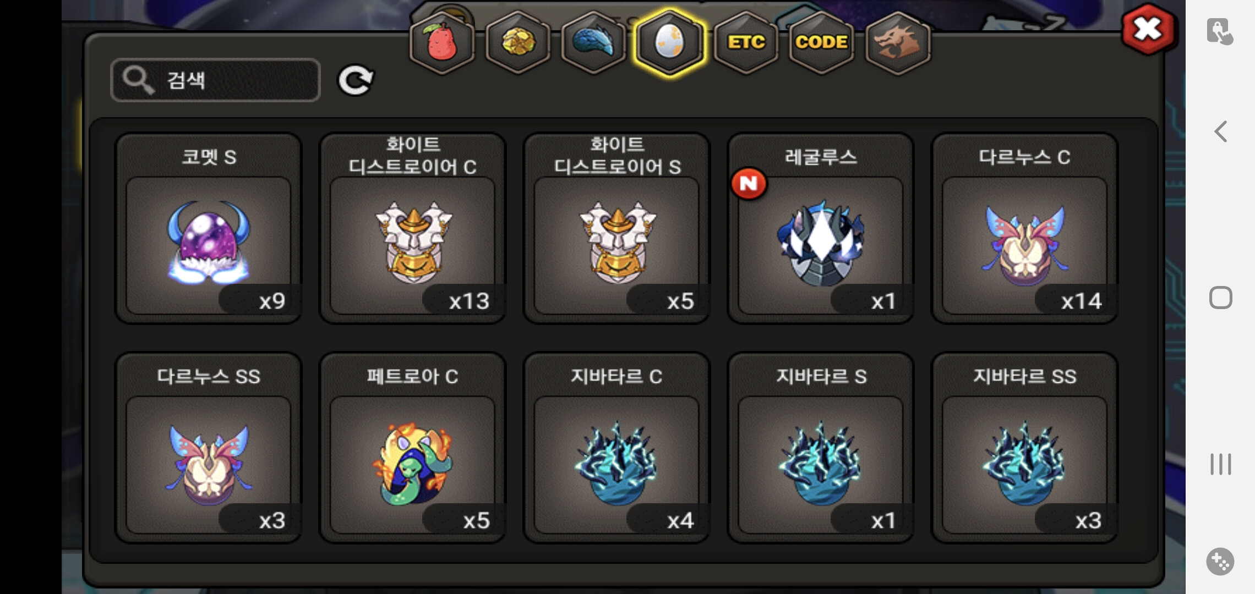
Task: Tap the game controller tools icon
Action: (x=1220, y=562)
